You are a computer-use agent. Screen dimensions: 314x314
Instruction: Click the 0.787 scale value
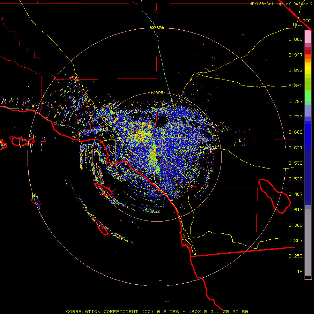pyautogui.click(x=296, y=101)
